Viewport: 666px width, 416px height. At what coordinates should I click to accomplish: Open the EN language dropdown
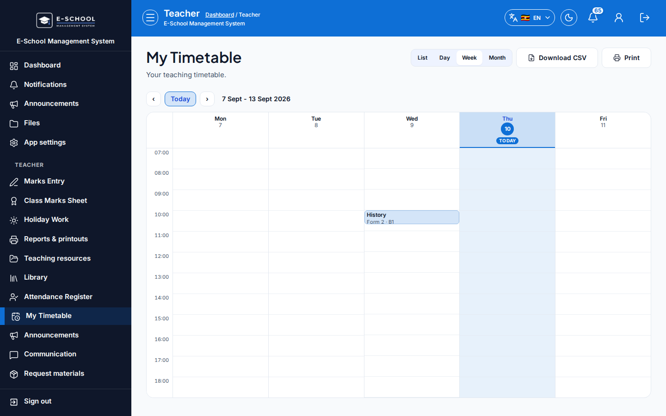(530, 18)
